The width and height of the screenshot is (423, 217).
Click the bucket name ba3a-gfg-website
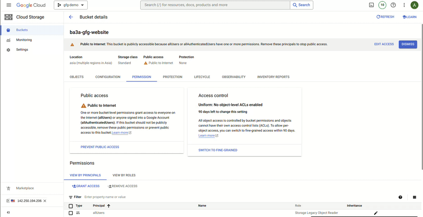[x=89, y=33]
